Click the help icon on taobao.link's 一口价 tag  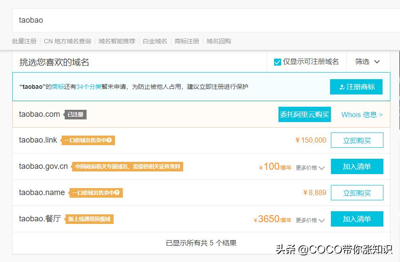(x=109, y=140)
